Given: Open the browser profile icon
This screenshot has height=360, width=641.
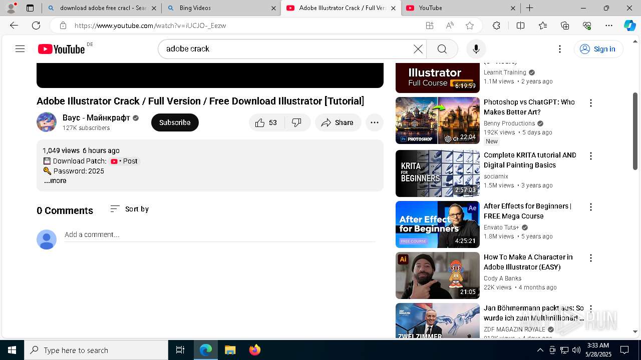Looking at the screenshot, I should pos(11,8).
